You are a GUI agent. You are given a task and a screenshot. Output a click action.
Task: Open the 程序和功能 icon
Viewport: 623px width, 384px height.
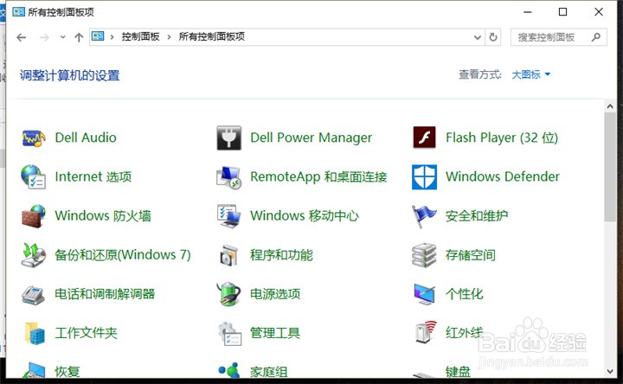pyautogui.click(x=228, y=255)
